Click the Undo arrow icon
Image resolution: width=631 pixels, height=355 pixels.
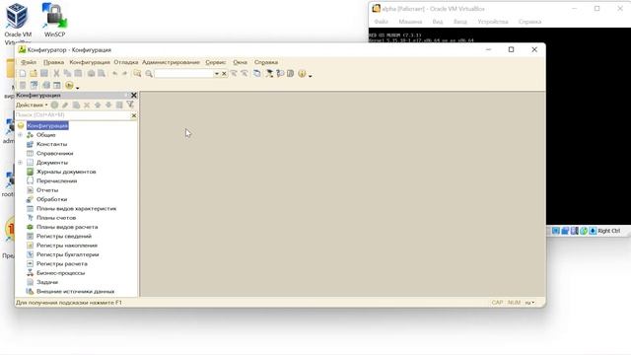pyautogui.click(x=114, y=73)
